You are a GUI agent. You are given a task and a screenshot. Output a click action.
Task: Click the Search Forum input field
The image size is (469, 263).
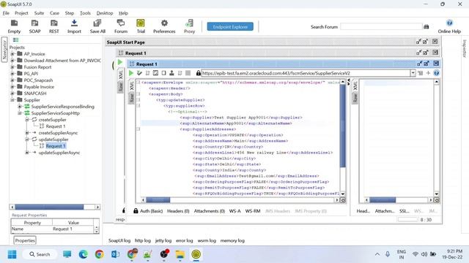click(x=381, y=27)
